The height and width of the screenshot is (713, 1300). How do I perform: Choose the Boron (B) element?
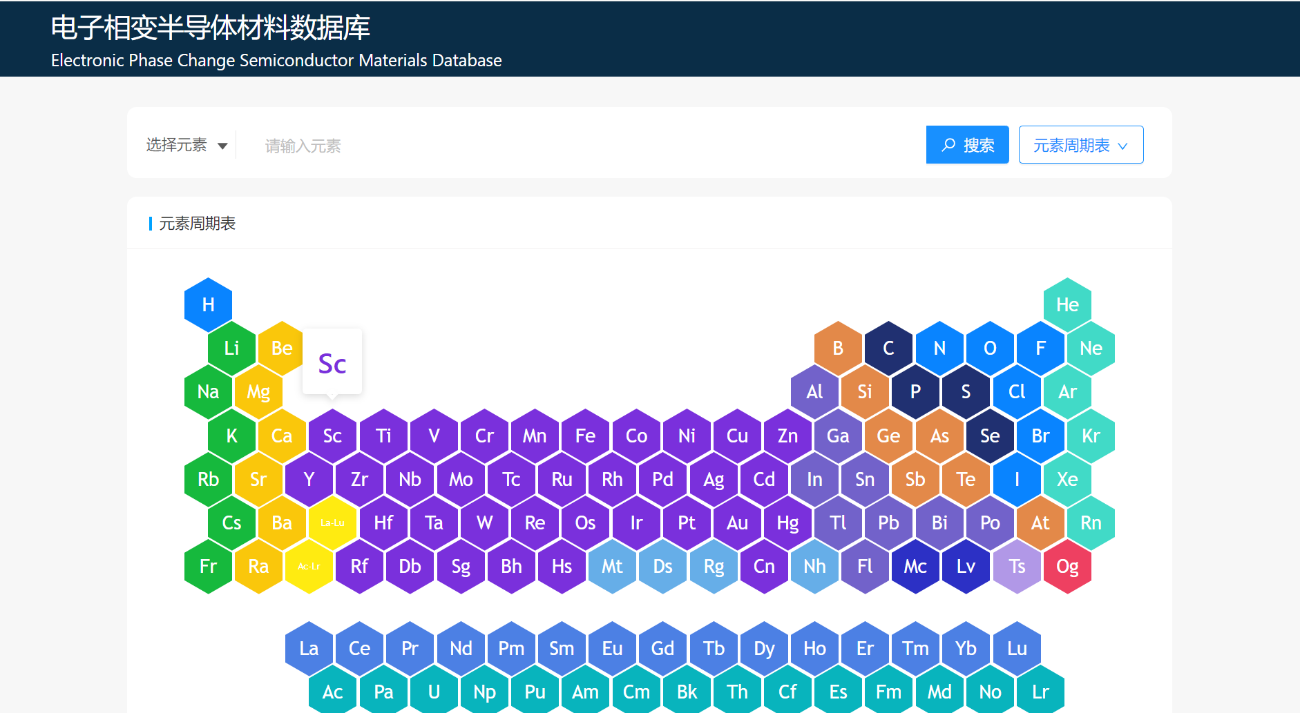pyautogui.click(x=838, y=348)
